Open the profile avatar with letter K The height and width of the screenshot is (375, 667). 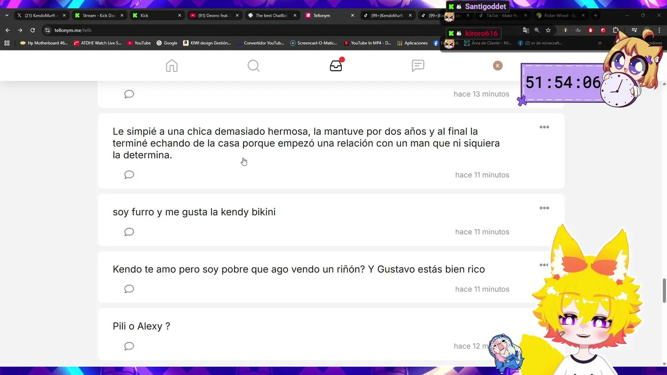click(x=498, y=66)
